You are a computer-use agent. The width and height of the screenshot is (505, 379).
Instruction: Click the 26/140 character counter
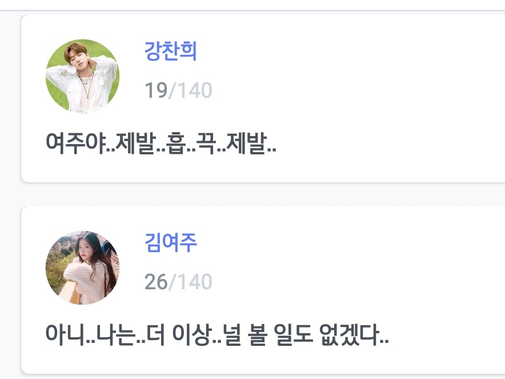point(178,282)
